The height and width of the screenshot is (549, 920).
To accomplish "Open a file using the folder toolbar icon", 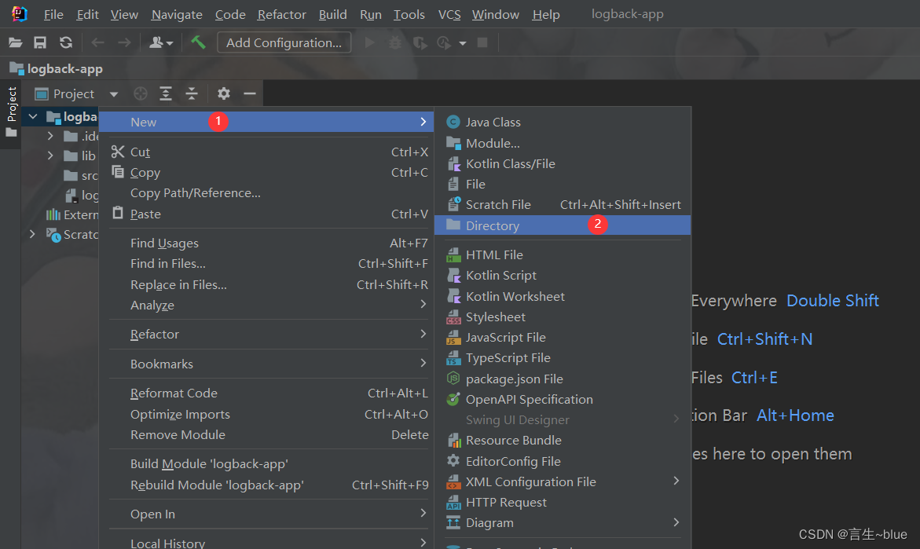I will click(x=15, y=42).
